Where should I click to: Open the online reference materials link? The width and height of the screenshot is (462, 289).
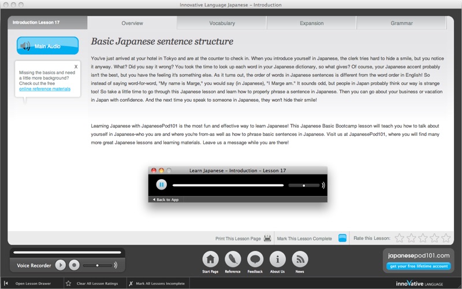pyautogui.click(x=45, y=89)
